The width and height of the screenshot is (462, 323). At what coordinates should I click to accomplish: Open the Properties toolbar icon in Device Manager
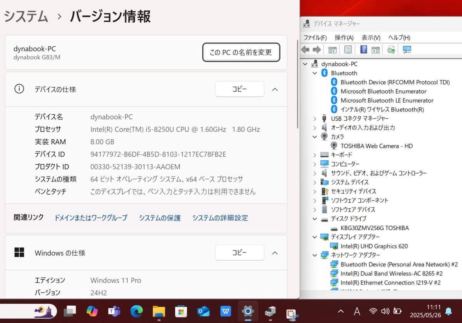pyautogui.click(x=348, y=50)
